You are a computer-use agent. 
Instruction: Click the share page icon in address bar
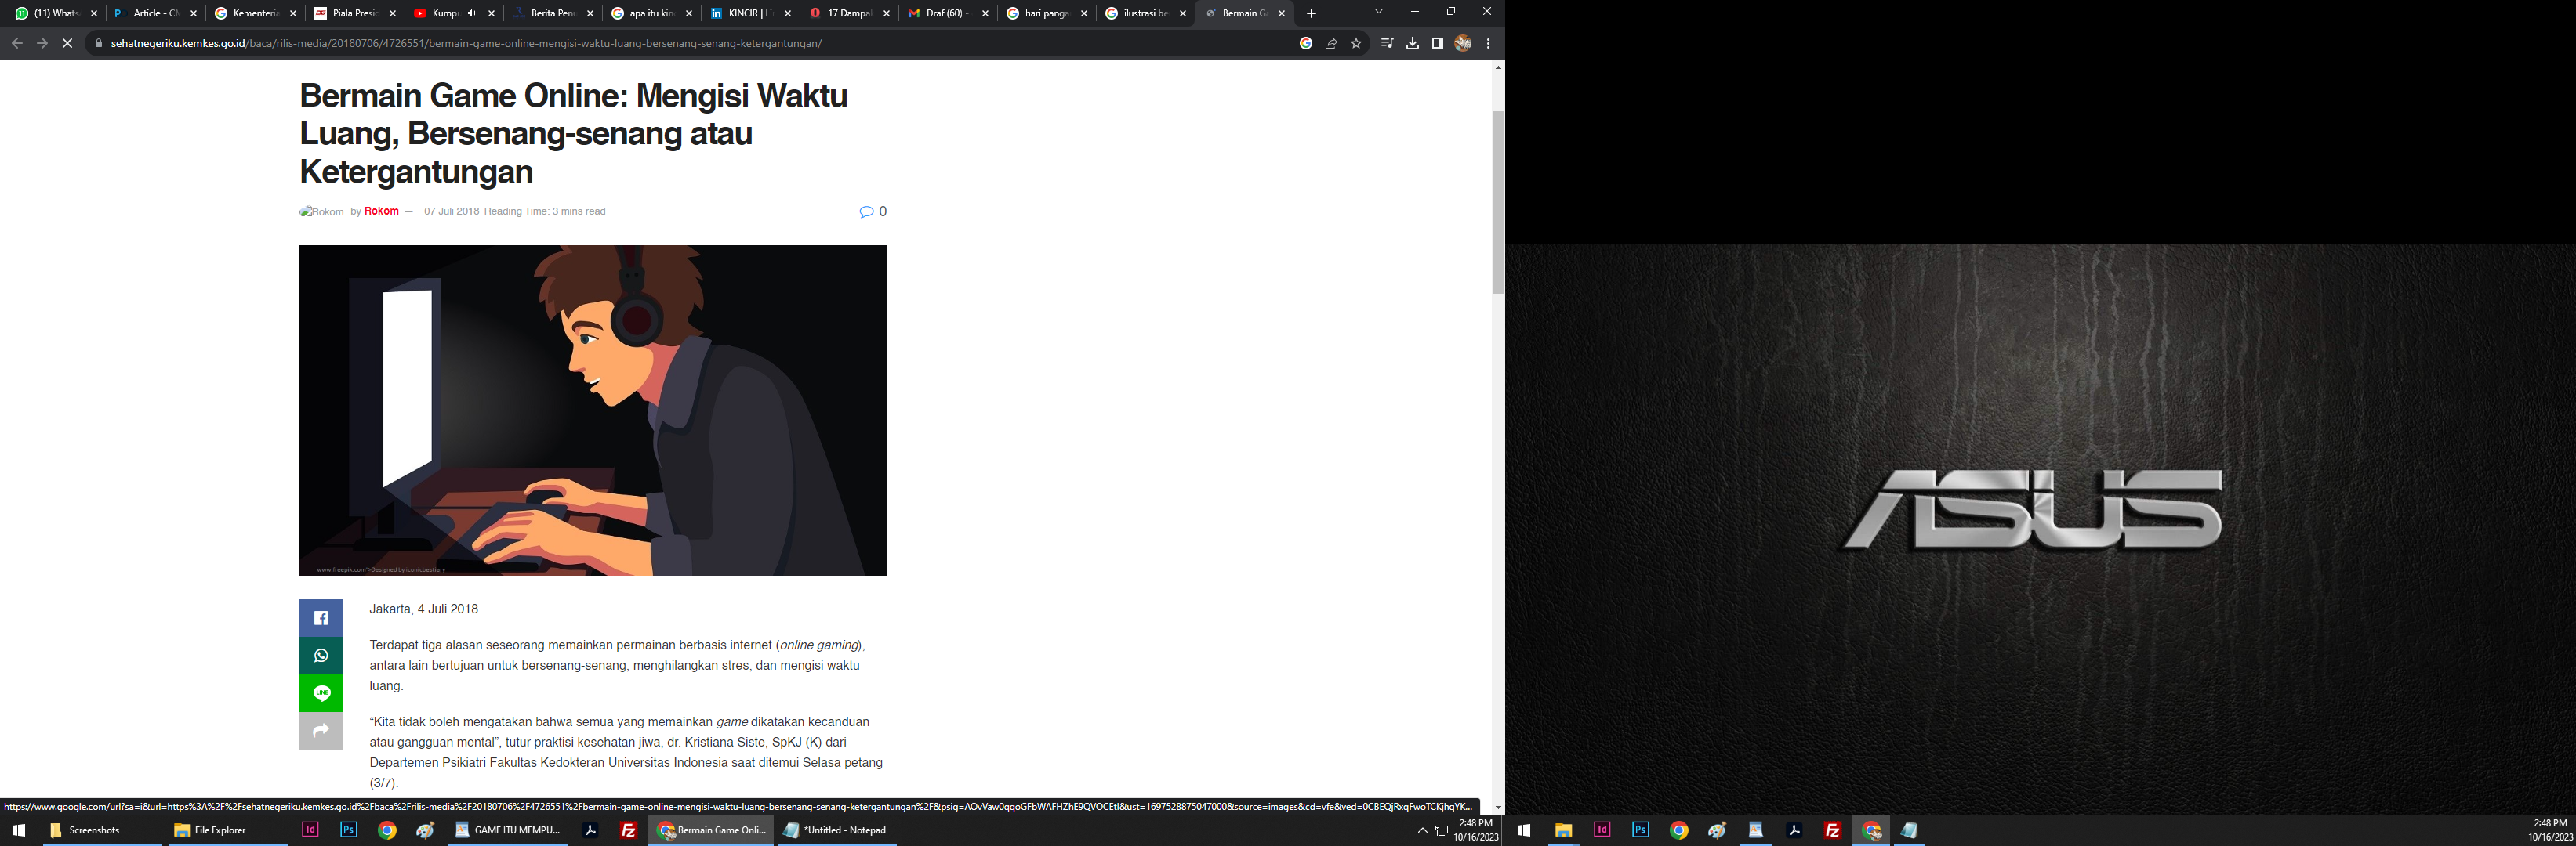1331,43
